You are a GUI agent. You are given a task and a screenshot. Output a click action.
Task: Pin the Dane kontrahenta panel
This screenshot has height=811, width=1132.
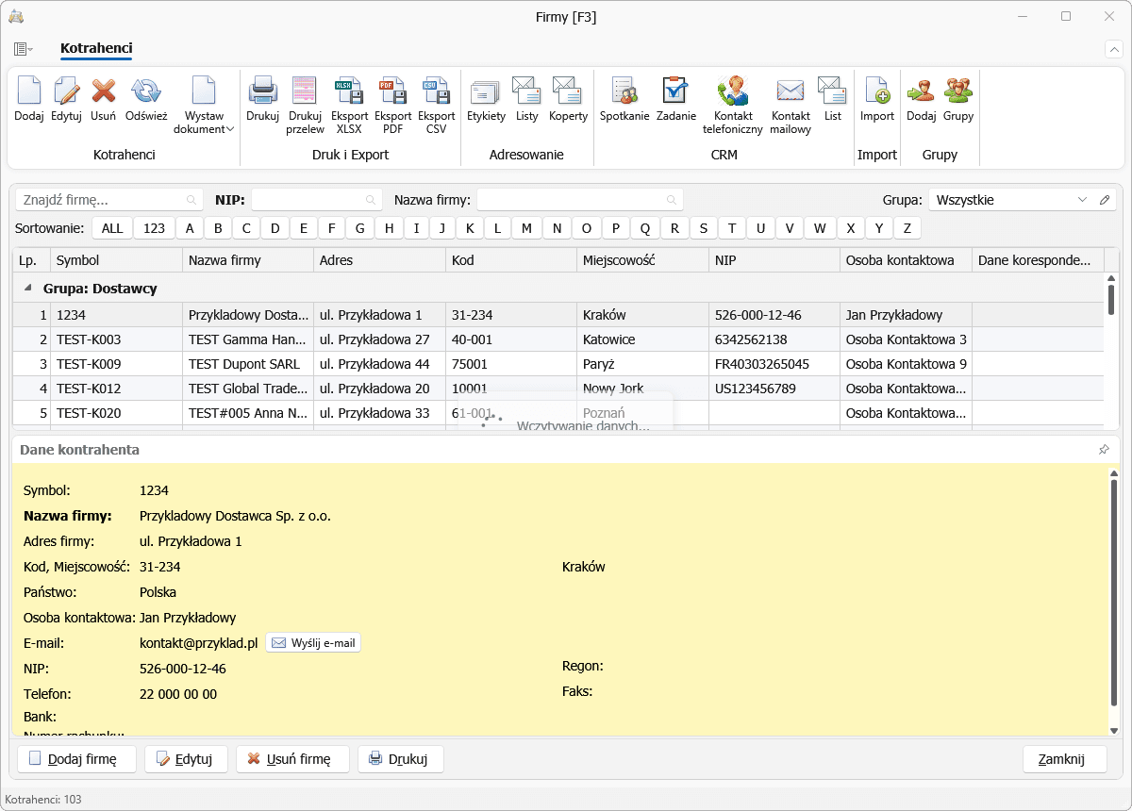point(1104,450)
